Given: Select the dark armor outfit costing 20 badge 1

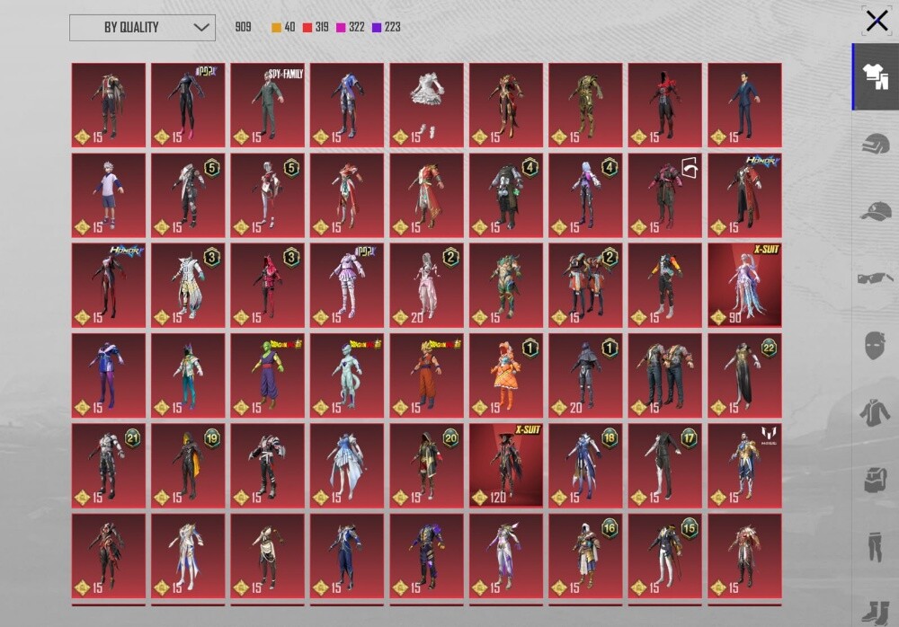Looking at the screenshot, I should tap(585, 376).
